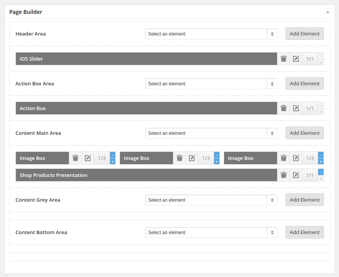Open Header Area element dropdown
The image size is (339, 277).
pos(211,34)
